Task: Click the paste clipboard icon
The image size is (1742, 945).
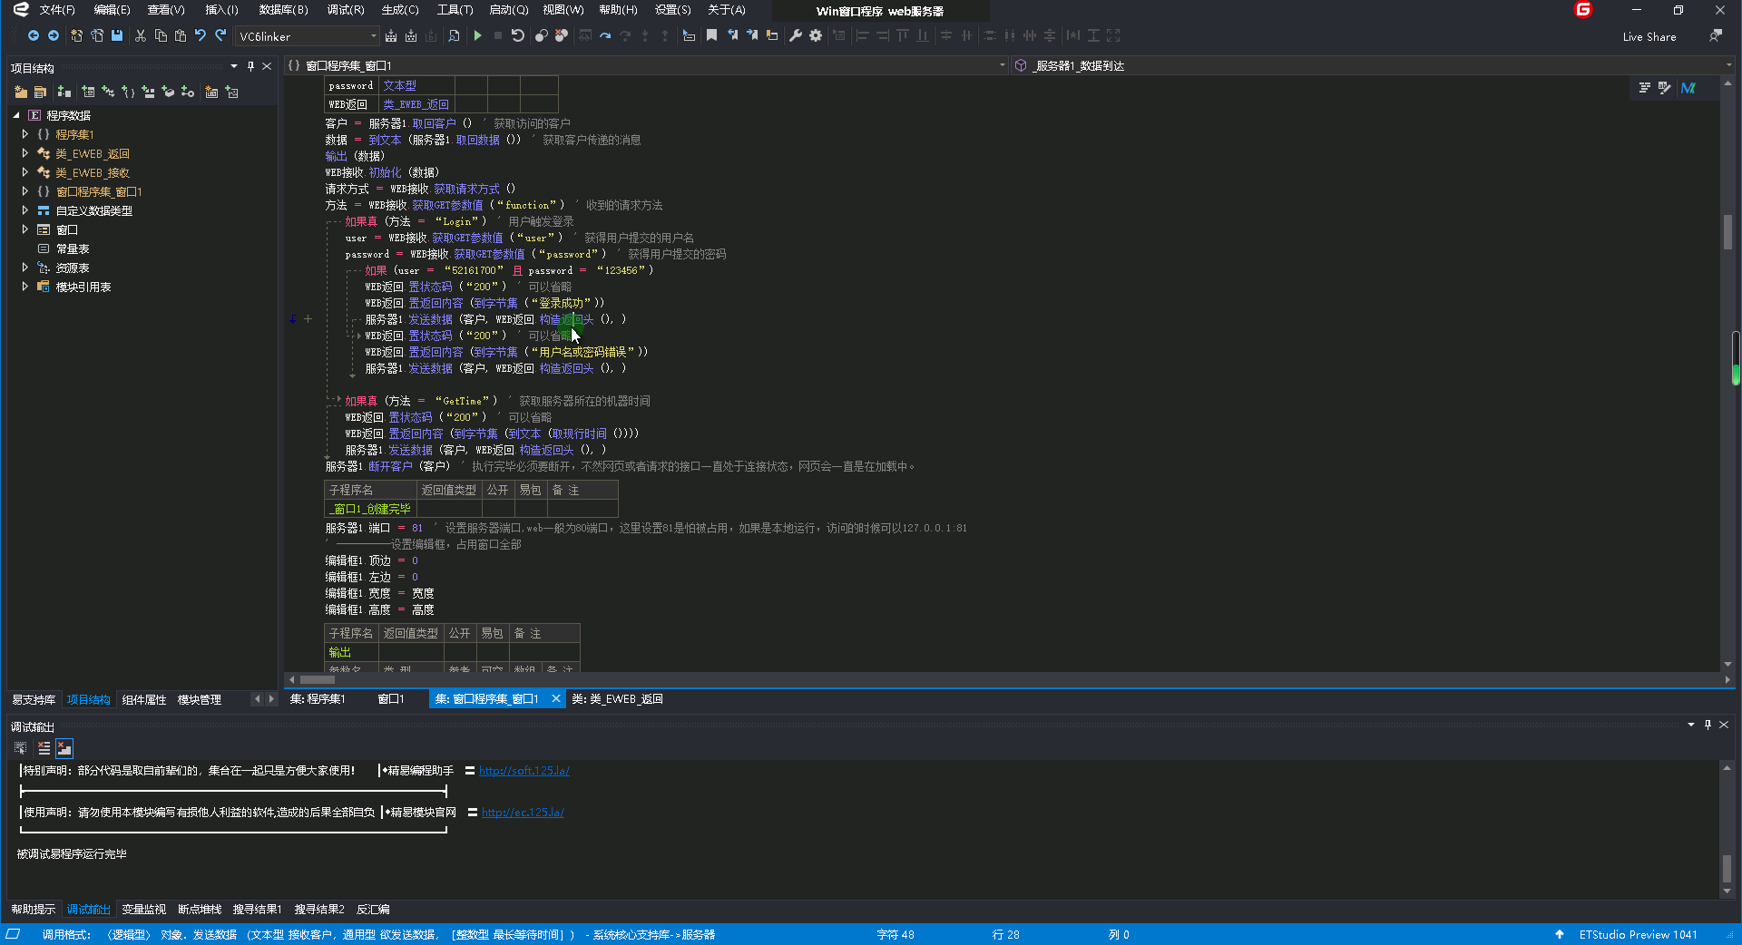Action: click(181, 36)
